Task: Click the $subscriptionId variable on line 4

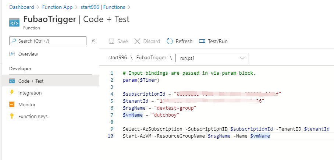Action: tap(144, 94)
